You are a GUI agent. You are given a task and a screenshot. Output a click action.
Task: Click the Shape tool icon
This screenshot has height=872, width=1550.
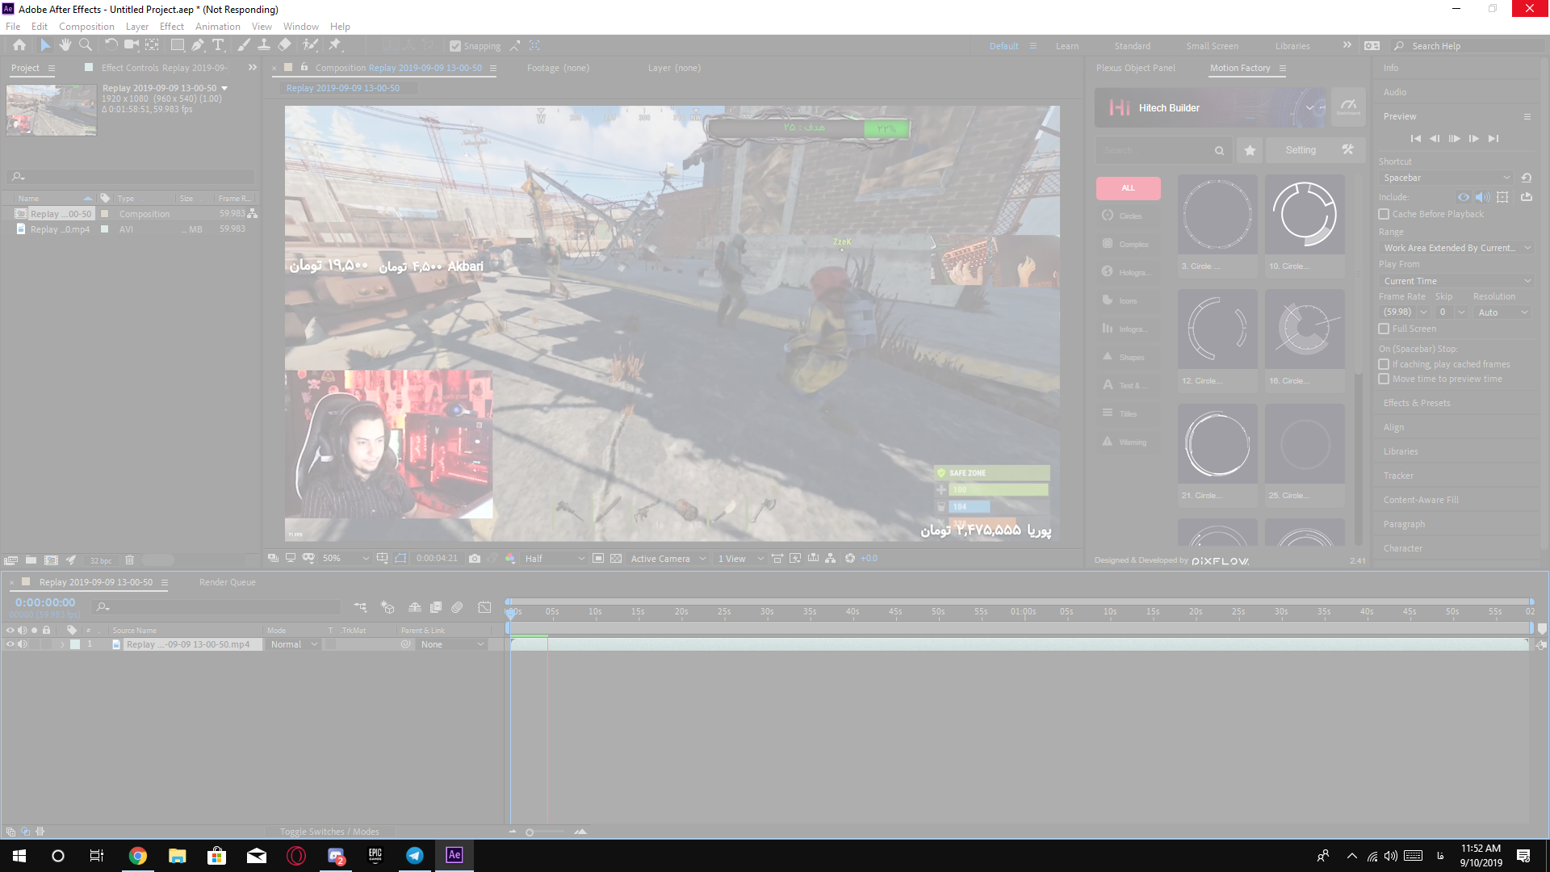pyautogui.click(x=177, y=44)
